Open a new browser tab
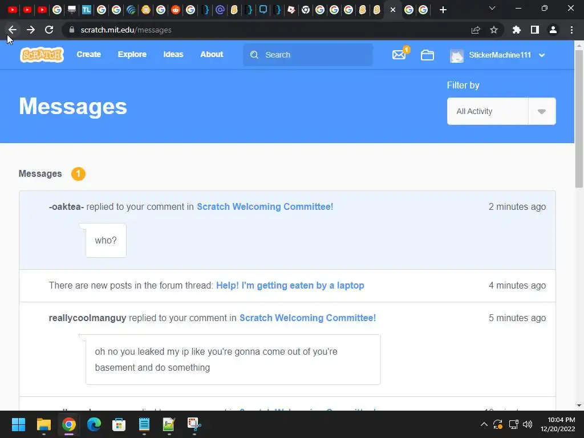Image resolution: width=584 pixels, height=438 pixels. click(443, 10)
